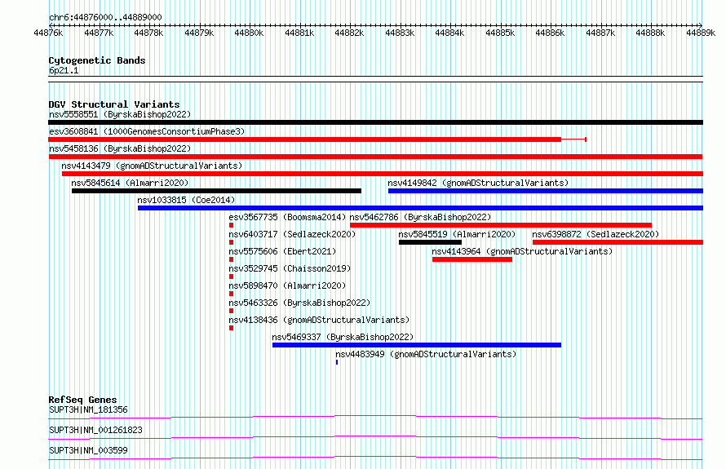
Task: Select the SUPT3H|NM_003599 transcript label
Action: (x=88, y=450)
